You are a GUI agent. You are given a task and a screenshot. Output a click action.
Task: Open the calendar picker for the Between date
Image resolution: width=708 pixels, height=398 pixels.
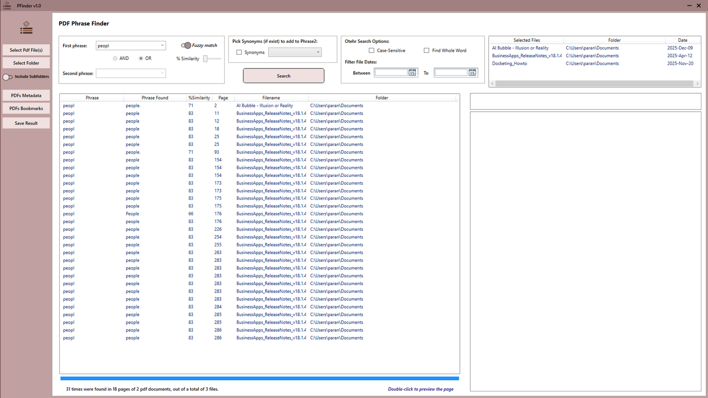412,73
